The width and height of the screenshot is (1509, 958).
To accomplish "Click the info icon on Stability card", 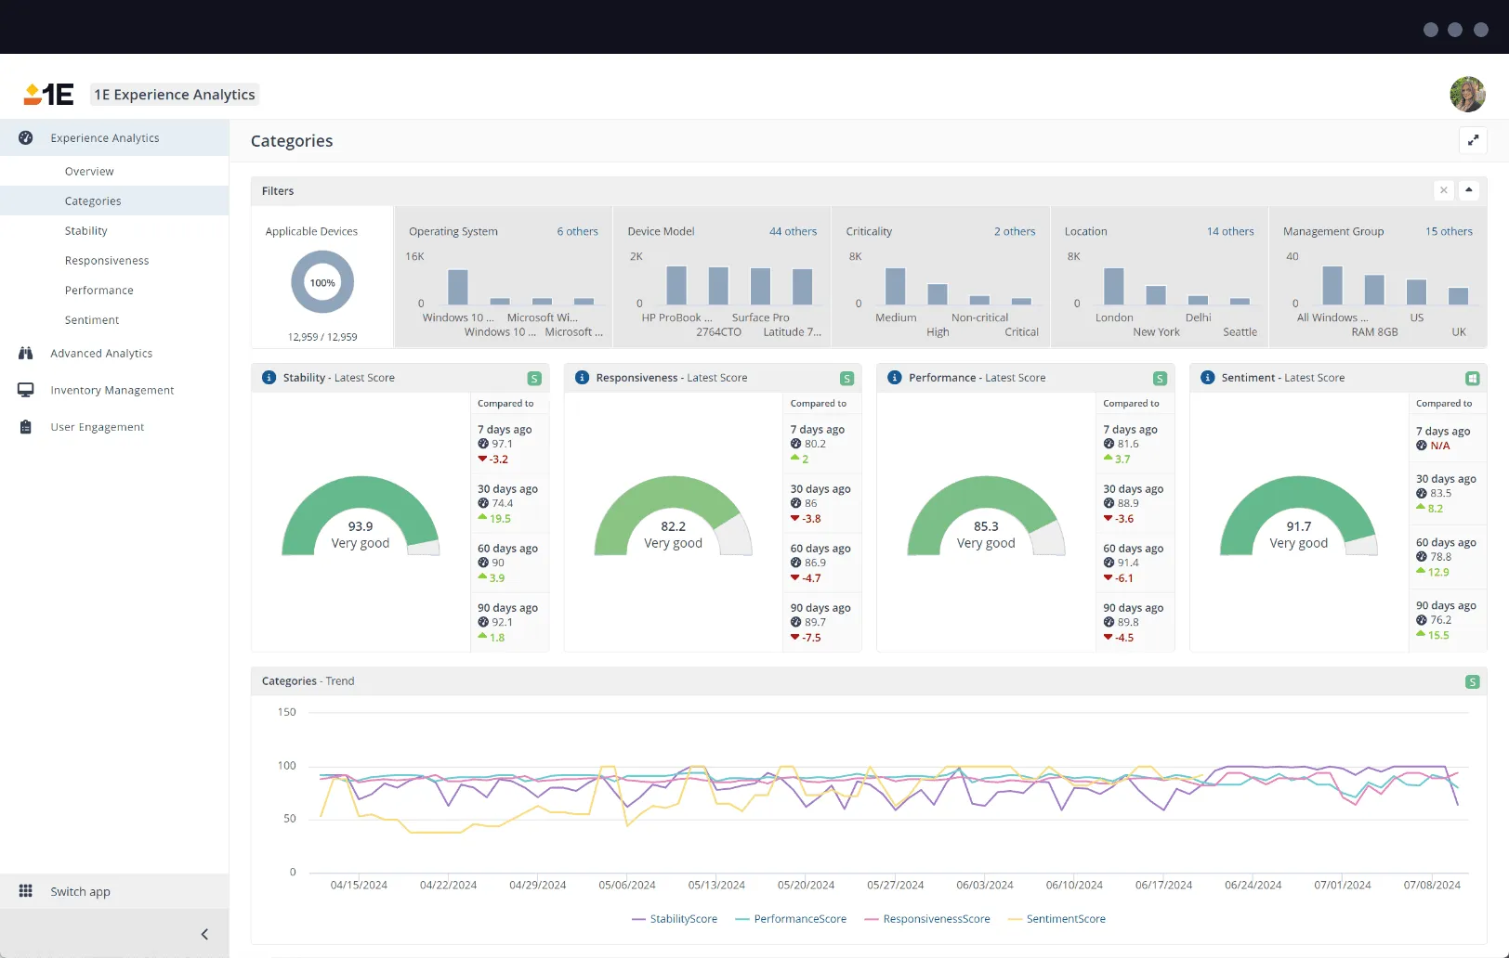I will (269, 378).
